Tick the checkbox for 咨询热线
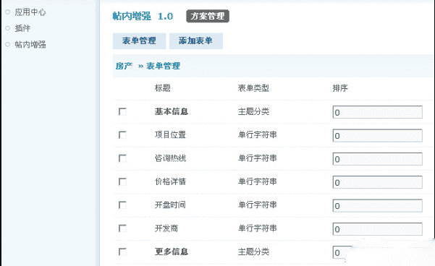435x266 pixels. (x=122, y=158)
